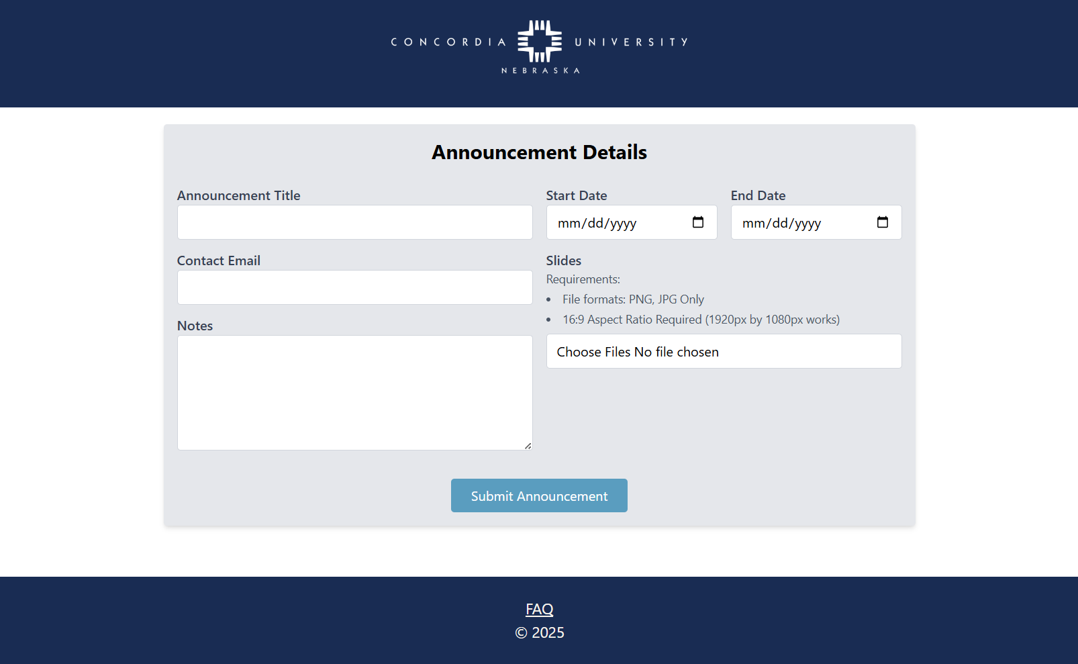Click the Notes textarea resize handle
The height and width of the screenshot is (664, 1078).
coord(528,444)
